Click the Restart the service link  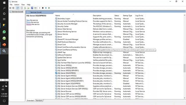pos(29,24)
